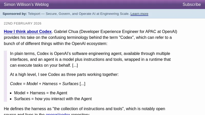Click the 22nd February 2026 date
The width and height of the screenshot is (205, 115).
(23, 24)
